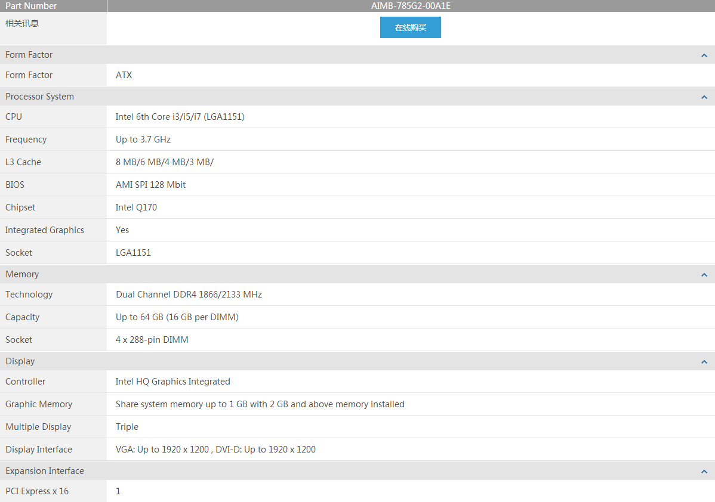715x502 pixels.
Task: Collapse the Processor System section chevron
Action: 704,97
